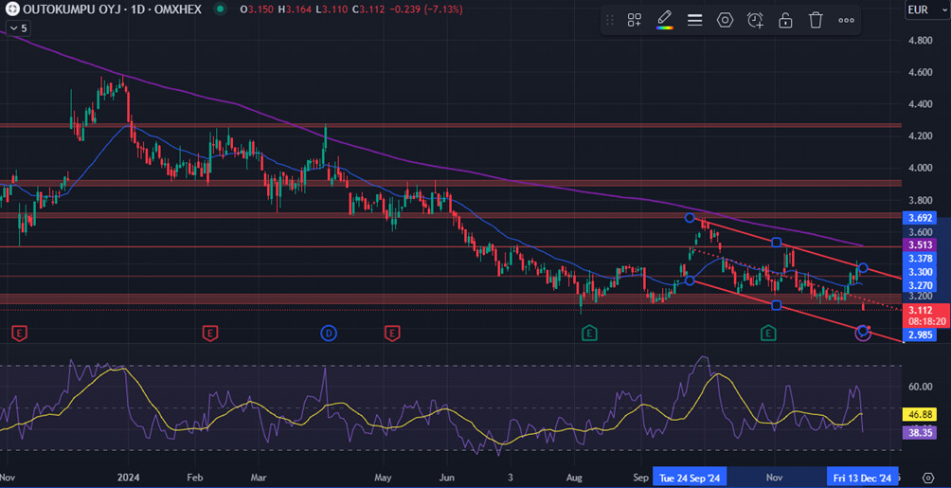Click the first red earnings E marker

coord(19,333)
